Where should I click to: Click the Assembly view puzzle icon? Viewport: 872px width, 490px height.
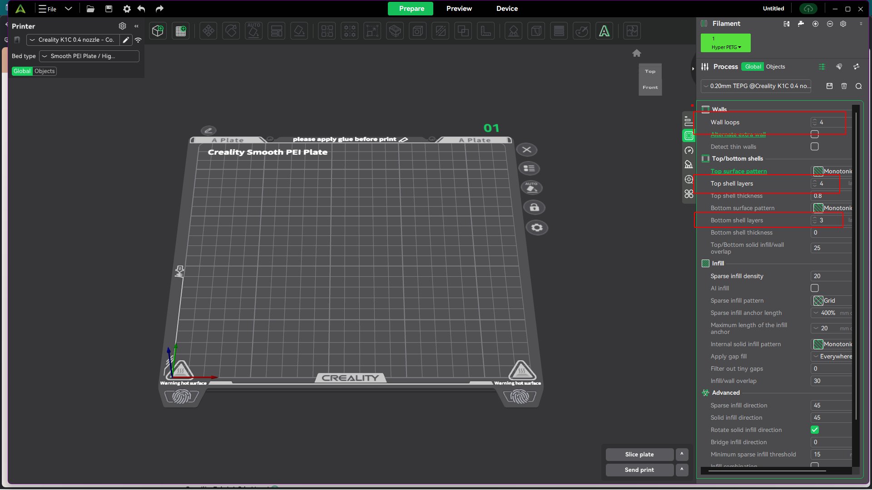click(x=632, y=31)
